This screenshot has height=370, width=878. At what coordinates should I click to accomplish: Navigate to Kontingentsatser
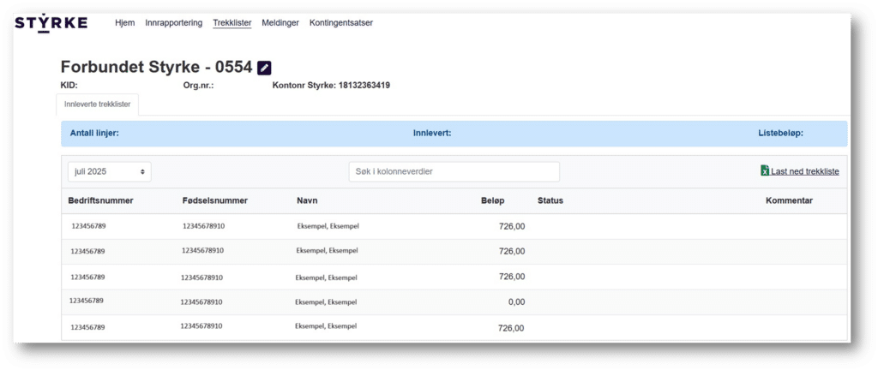(x=340, y=23)
